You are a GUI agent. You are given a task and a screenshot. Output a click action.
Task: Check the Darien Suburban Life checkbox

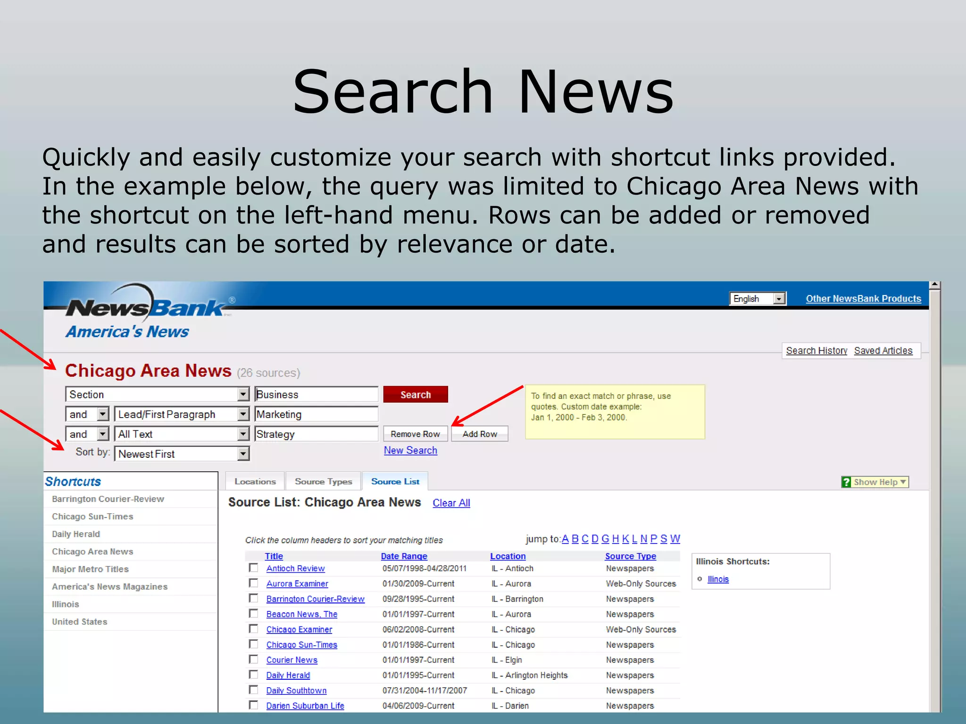click(x=254, y=705)
